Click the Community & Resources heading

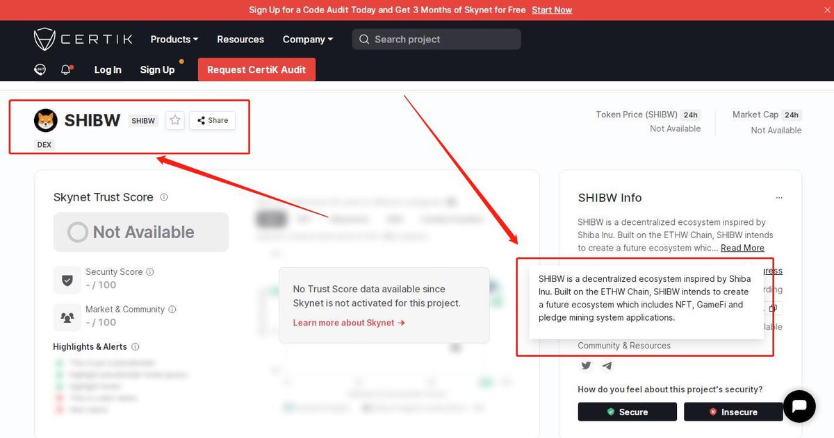click(x=624, y=346)
